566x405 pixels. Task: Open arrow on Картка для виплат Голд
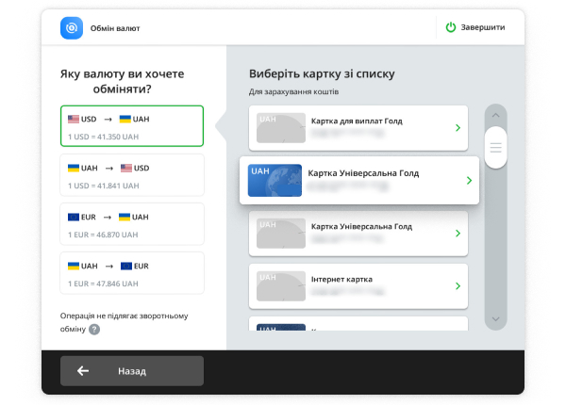tap(458, 128)
